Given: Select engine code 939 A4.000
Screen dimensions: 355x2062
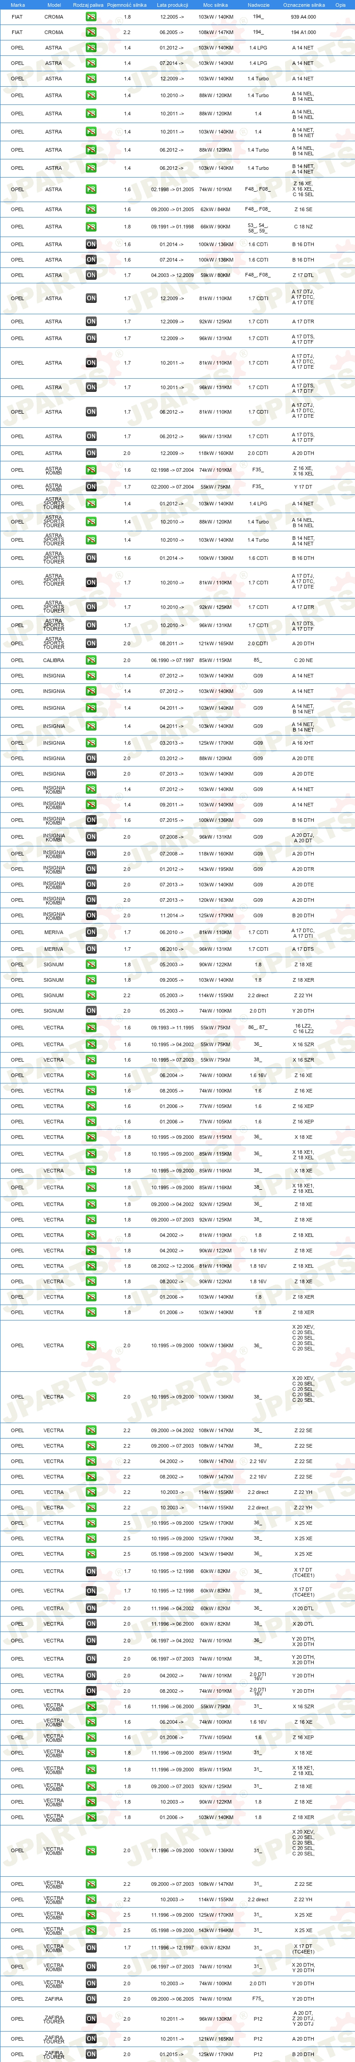Looking at the screenshot, I should 303,17.
